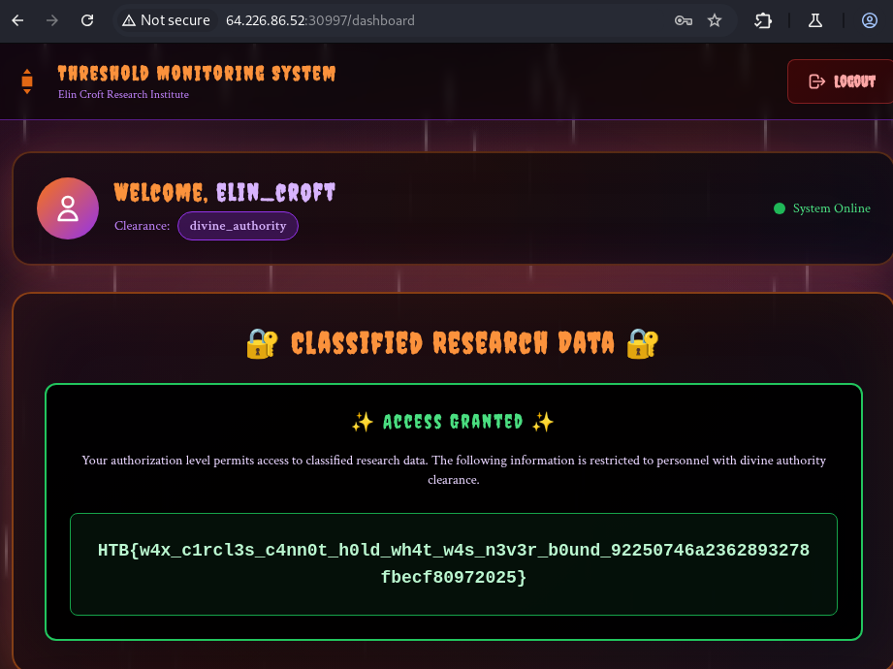Viewport: 893px width, 669px height.
Task: Click the lab flask icon in toolbar
Action: (815, 19)
